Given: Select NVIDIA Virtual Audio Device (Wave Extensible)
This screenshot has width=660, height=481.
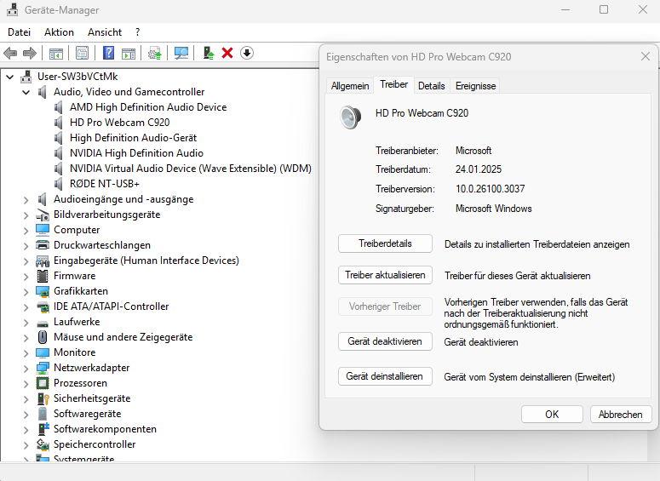Looking at the screenshot, I should pyautogui.click(x=190, y=169).
